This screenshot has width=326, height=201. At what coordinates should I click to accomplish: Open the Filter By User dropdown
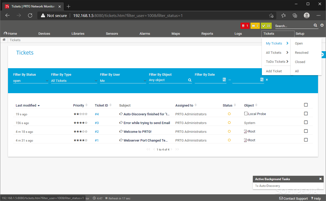pos(123,81)
